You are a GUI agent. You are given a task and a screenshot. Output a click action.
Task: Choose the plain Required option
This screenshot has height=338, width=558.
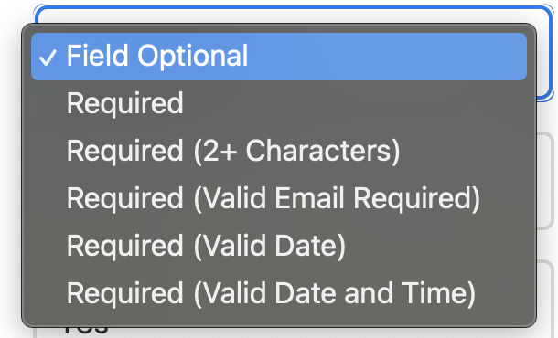pyautogui.click(x=279, y=103)
